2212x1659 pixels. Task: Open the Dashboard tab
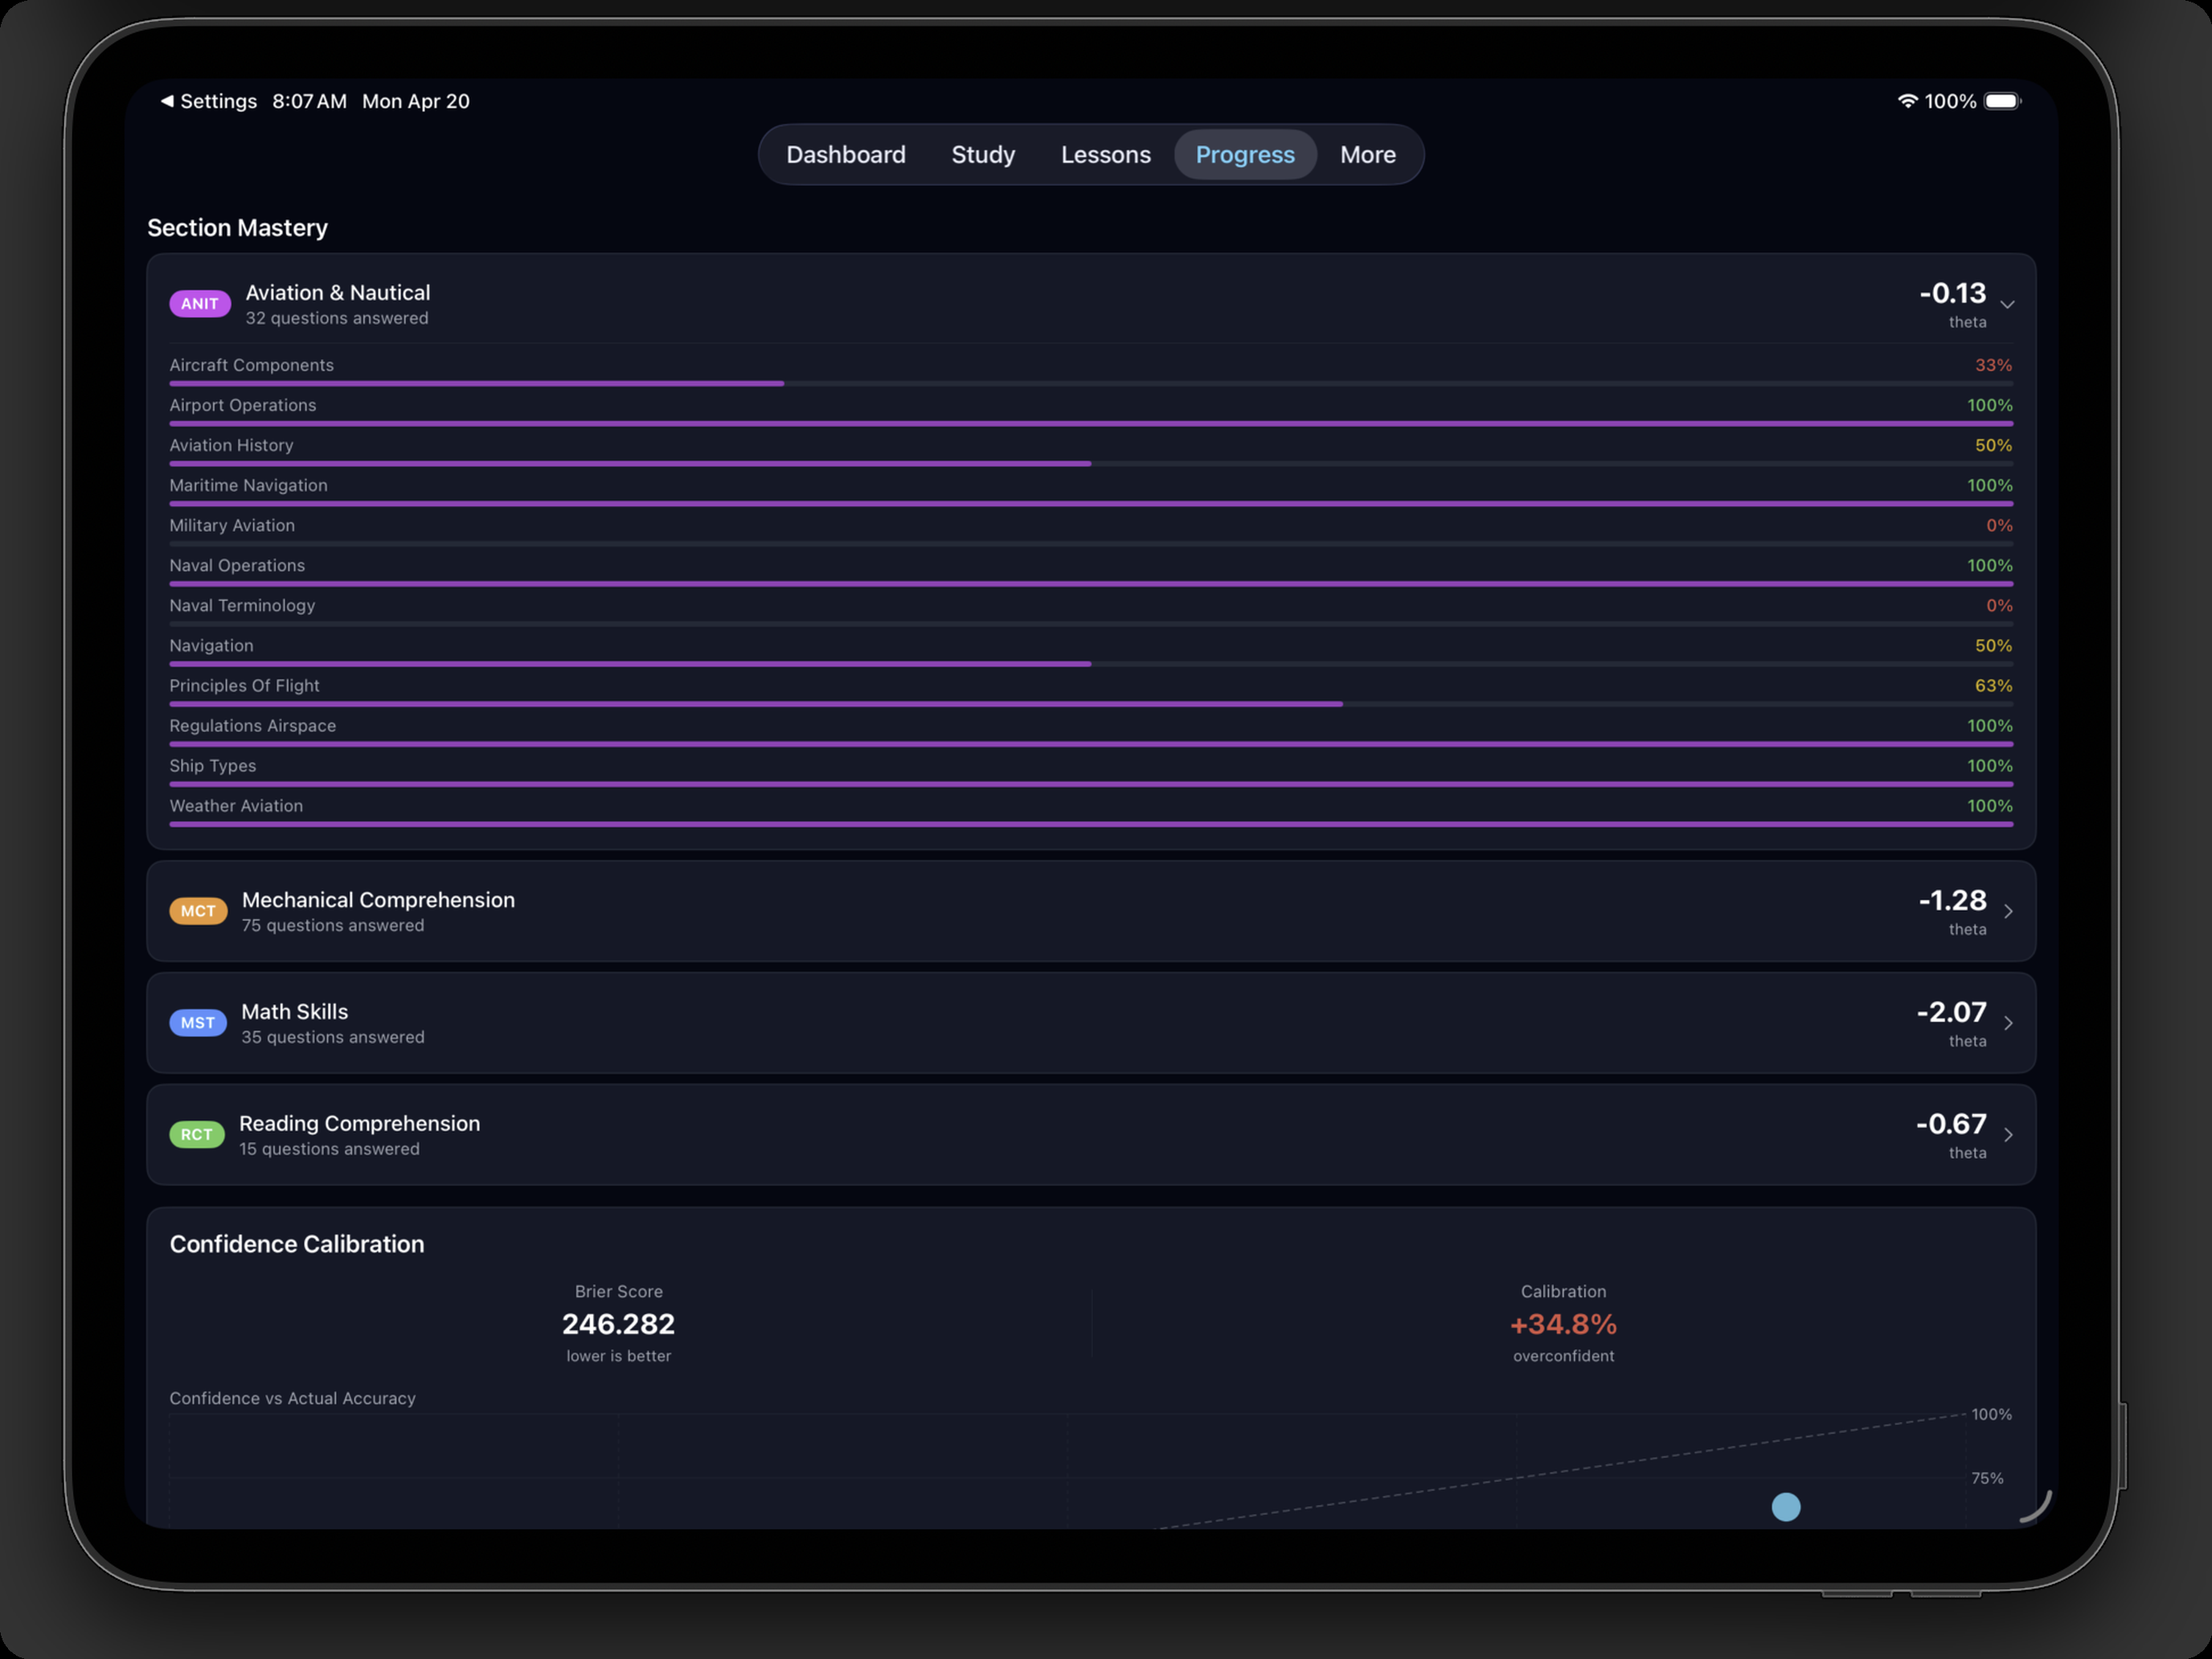pos(846,155)
